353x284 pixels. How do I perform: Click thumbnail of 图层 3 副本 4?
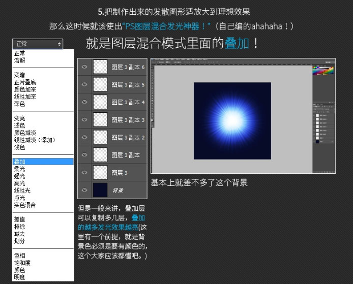coord(100,102)
